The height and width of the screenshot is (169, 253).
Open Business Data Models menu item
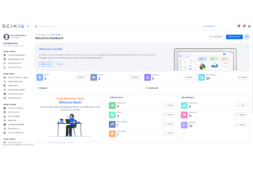17,90
